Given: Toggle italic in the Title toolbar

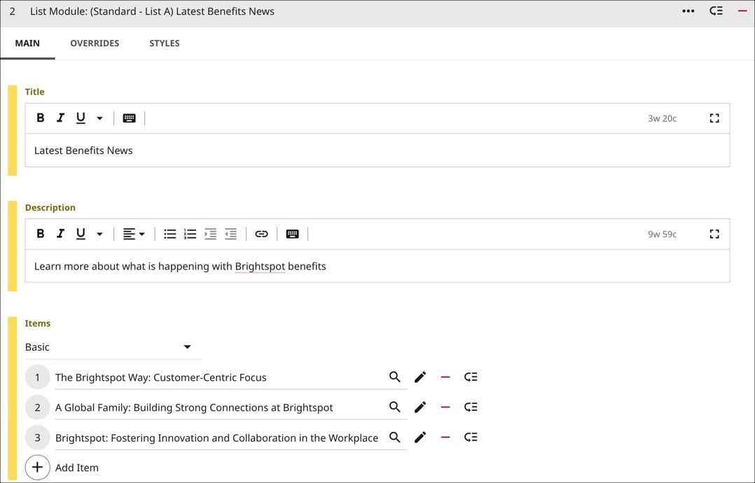Looking at the screenshot, I should click(60, 118).
